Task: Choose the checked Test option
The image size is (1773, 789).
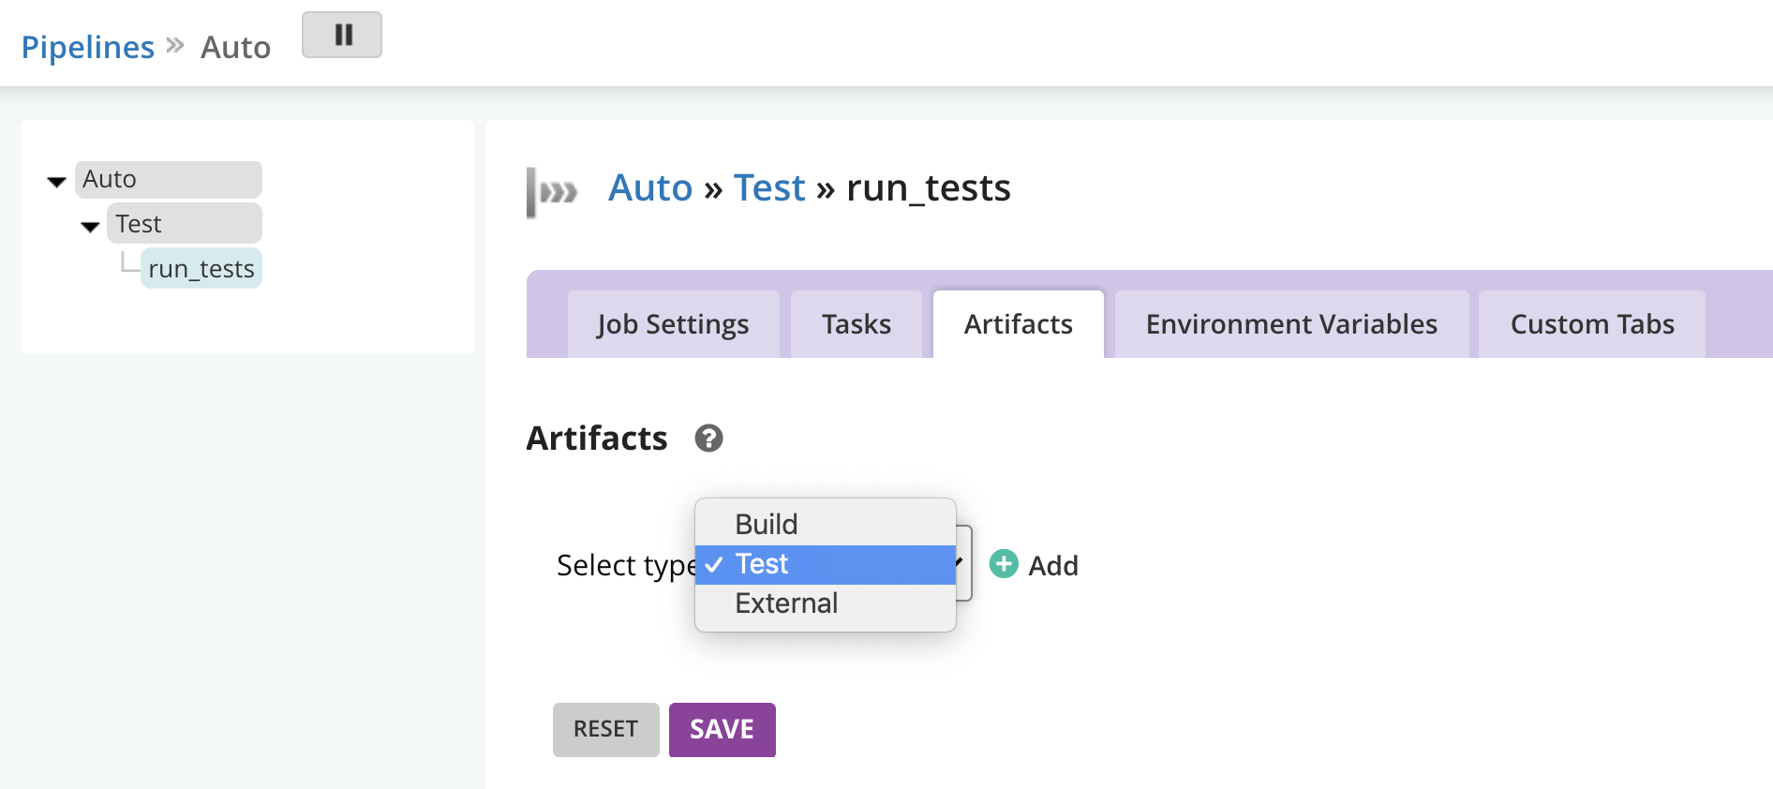Action: [x=761, y=564]
